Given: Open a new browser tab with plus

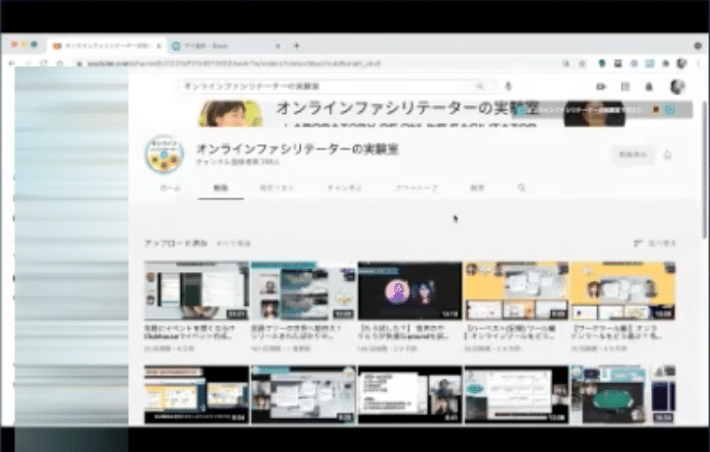Looking at the screenshot, I should [x=297, y=46].
